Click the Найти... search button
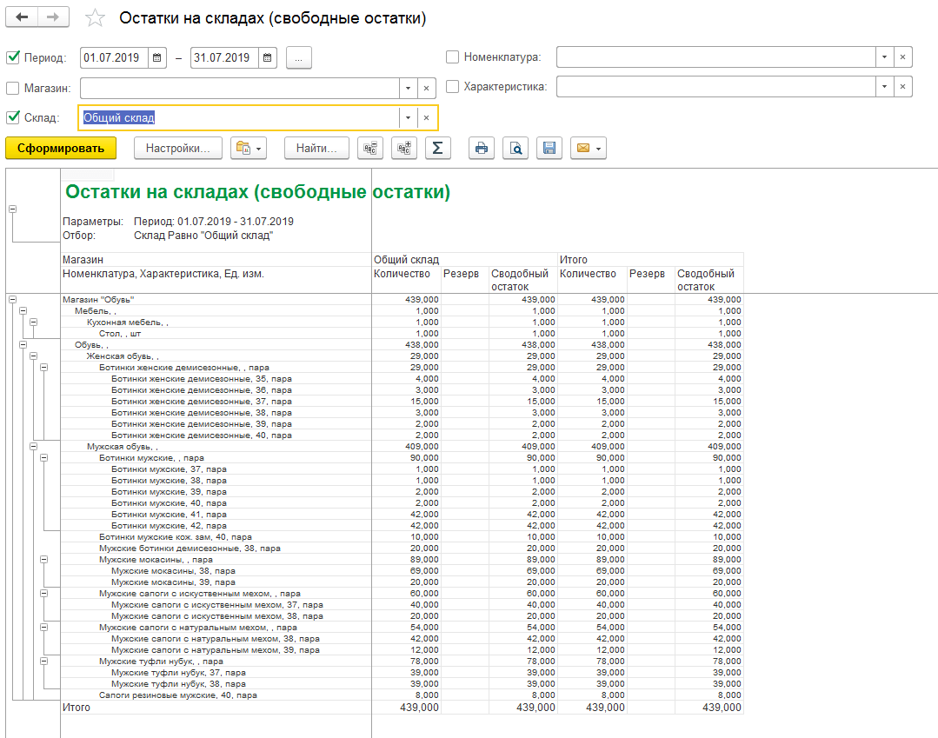 [316, 149]
